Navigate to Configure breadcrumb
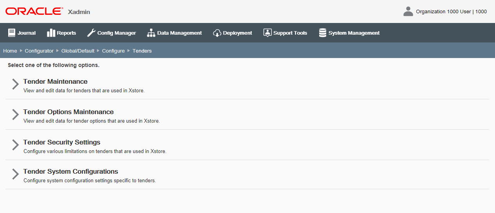Viewport: 495px width, 213px height. pyautogui.click(x=113, y=51)
